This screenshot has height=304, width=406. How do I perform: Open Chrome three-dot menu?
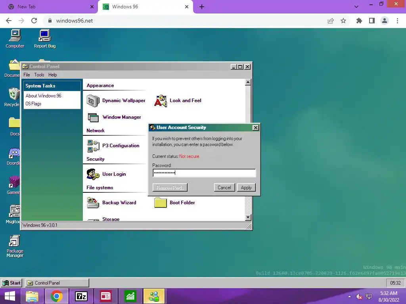tap(397, 21)
